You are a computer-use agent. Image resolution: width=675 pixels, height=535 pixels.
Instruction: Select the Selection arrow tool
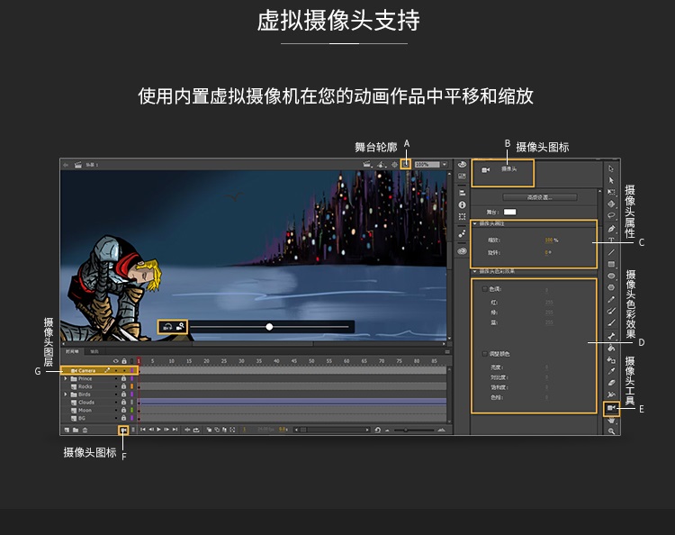pos(611,168)
